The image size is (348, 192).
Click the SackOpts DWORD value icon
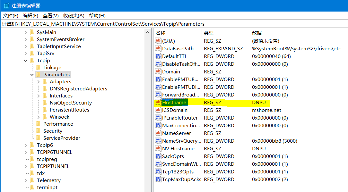pyautogui.click(x=158, y=156)
